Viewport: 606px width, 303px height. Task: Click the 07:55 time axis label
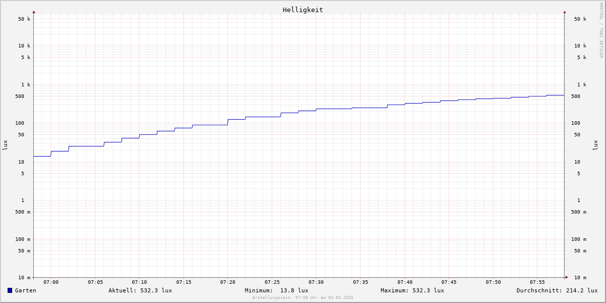tap(537, 282)
